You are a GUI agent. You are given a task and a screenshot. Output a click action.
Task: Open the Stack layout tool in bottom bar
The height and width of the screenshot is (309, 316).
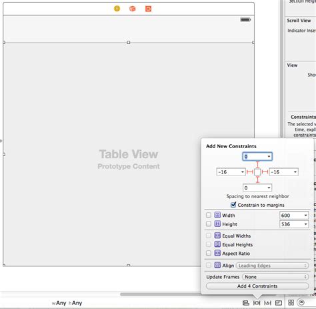pos(246,303)
